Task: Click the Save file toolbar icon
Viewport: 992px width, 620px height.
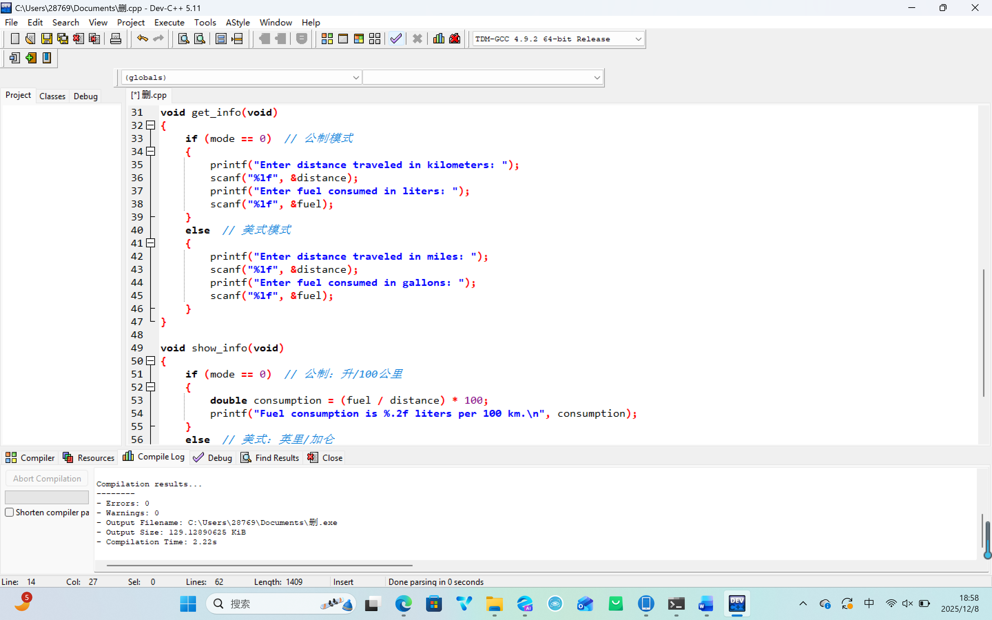Action: tap(47, 39)
